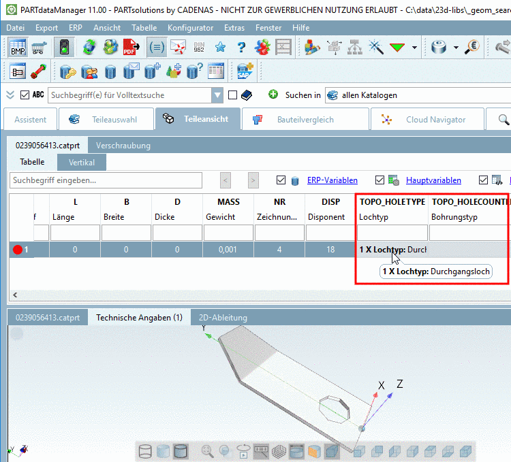Click the ERP-Variablen link
The width and height of the screenshot is (511, 462).
(332, 180)
